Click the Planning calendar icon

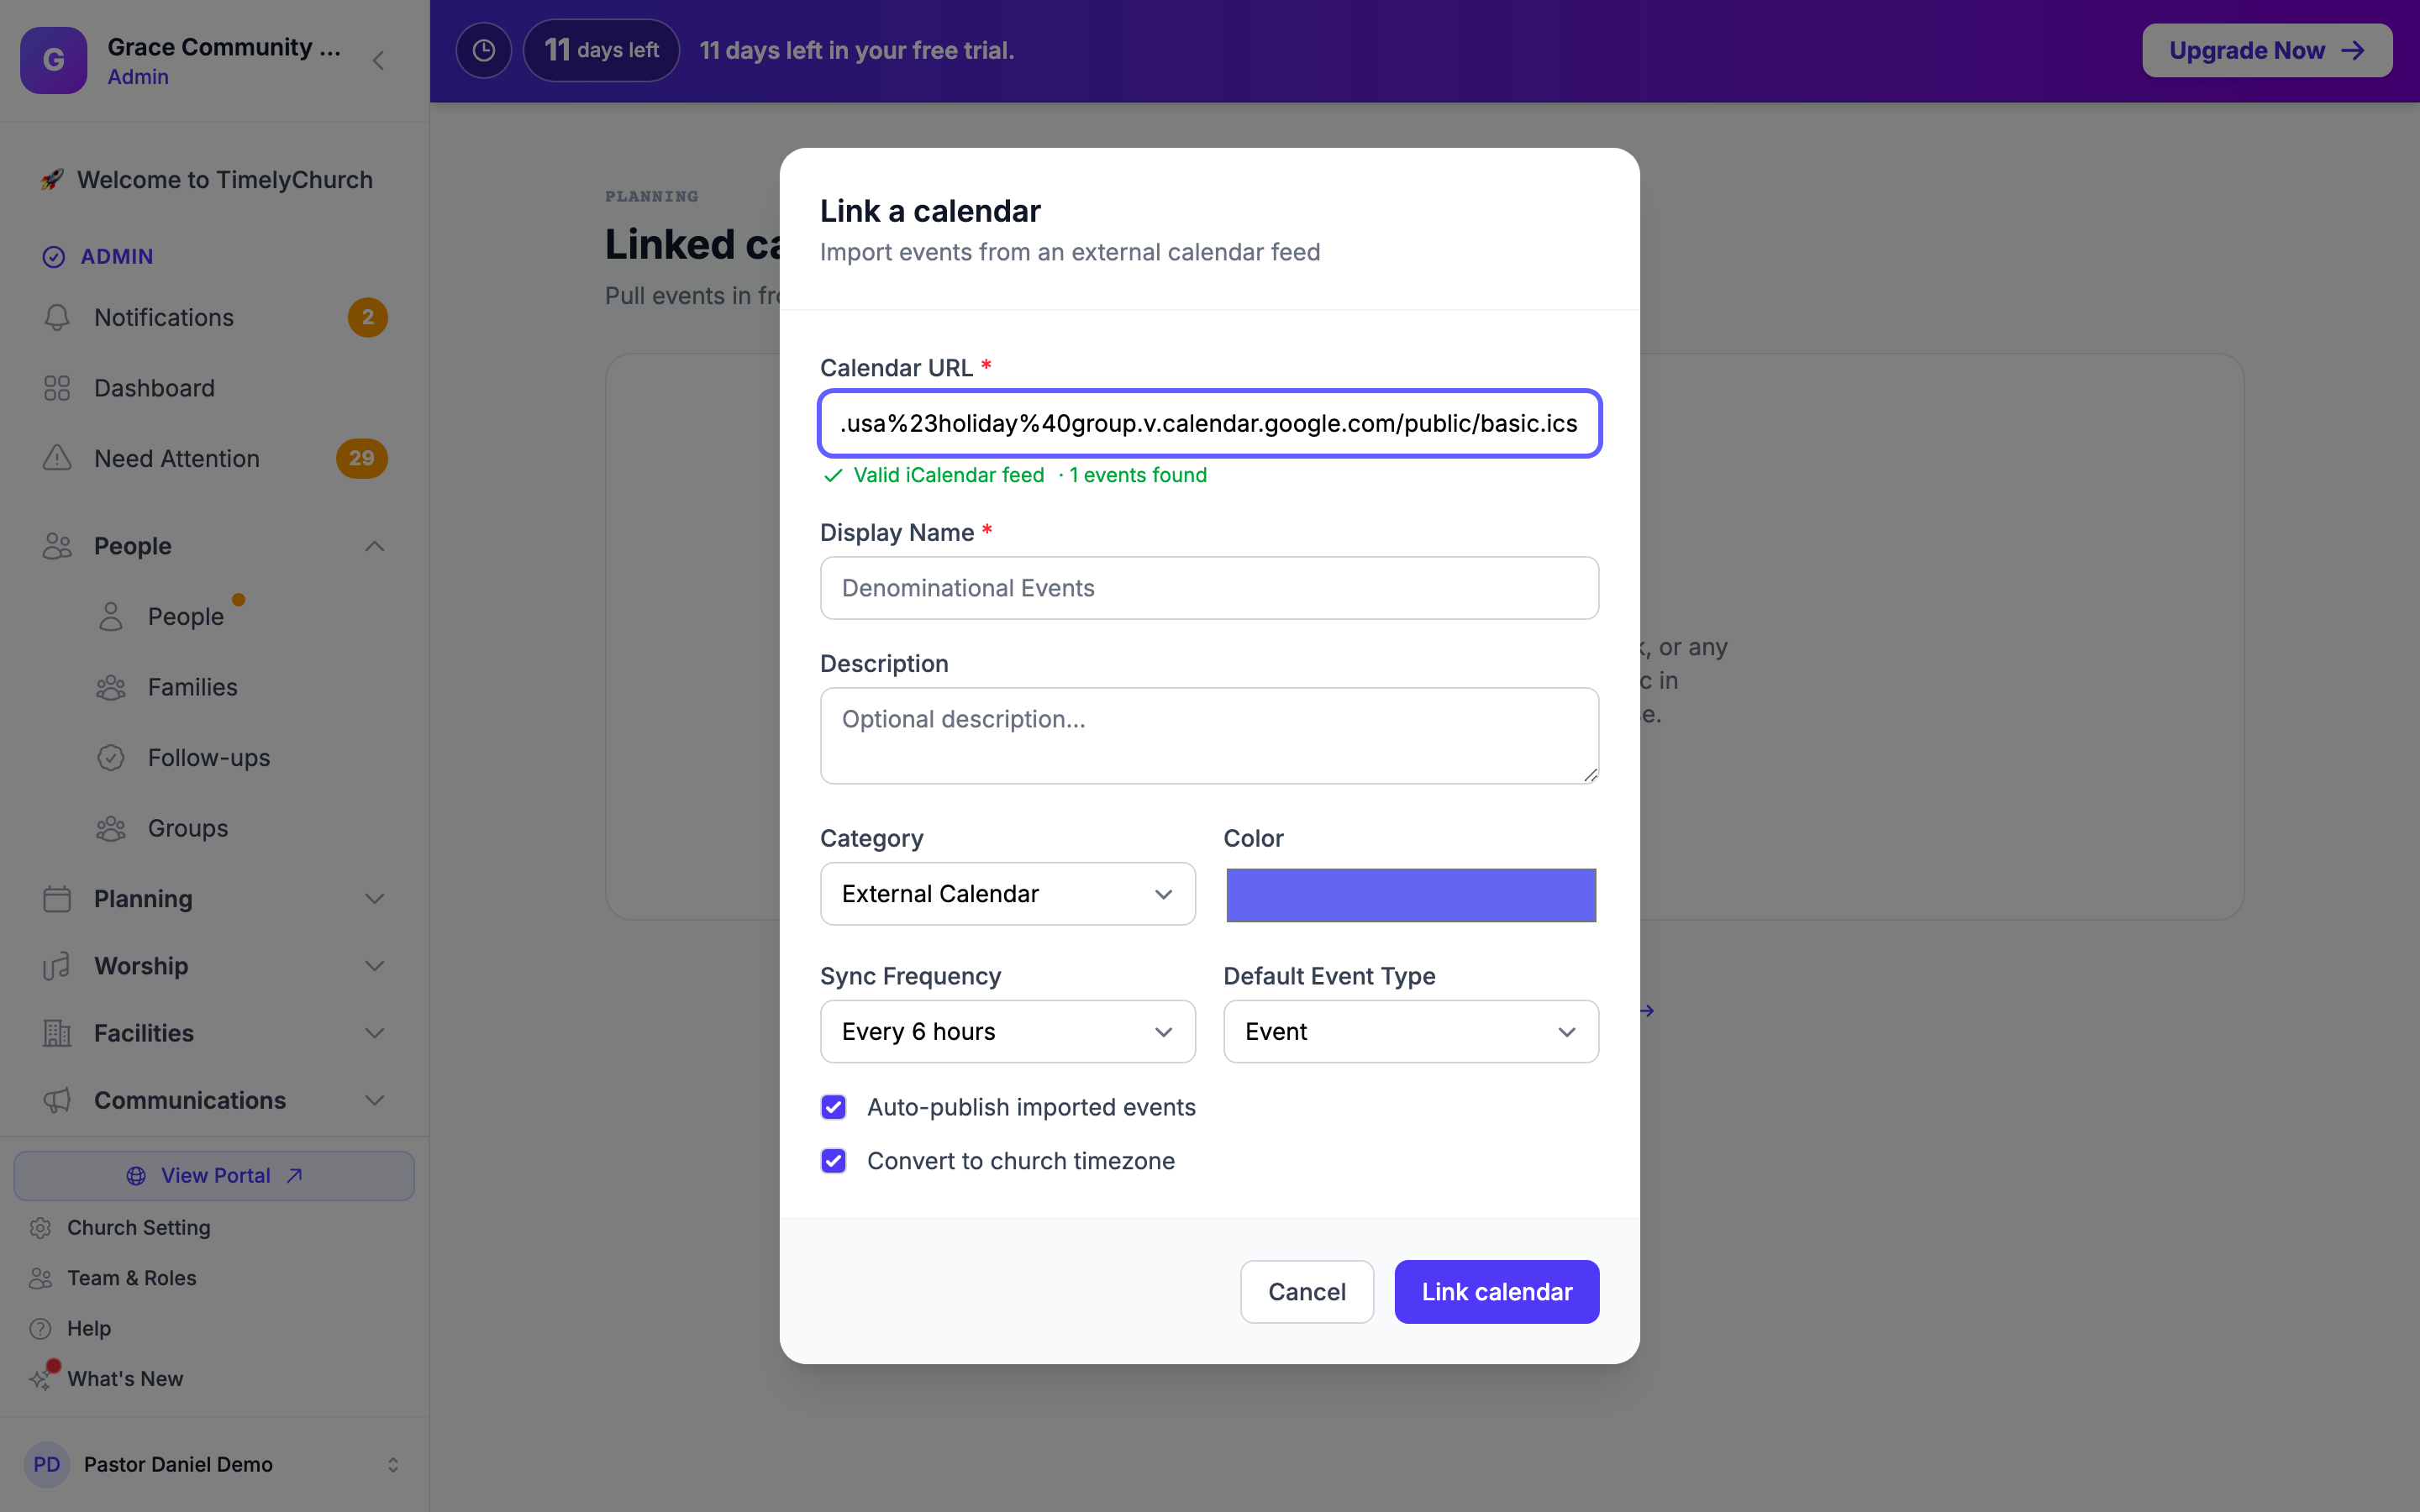pyautogui.click(x=57, y=899)
